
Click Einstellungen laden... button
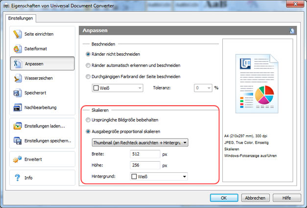42,126
